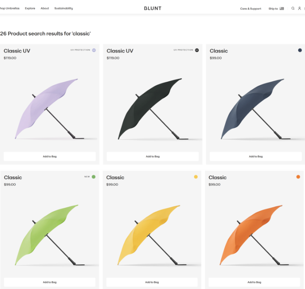The width and height of the screenshot is (305, 289).
Task: Open the black umbrella product image
Action: 153,109
